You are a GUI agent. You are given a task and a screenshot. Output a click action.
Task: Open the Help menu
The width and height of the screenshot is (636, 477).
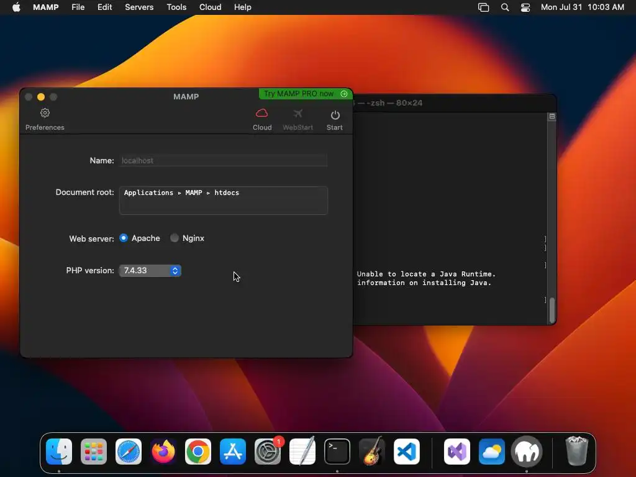(x=243, y=7)
